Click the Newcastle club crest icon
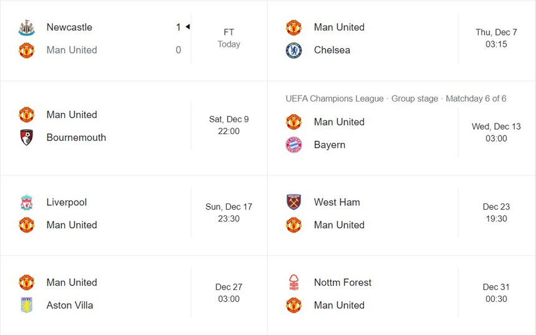This screenshot has height=335, width=536. (x=26, y=27)
